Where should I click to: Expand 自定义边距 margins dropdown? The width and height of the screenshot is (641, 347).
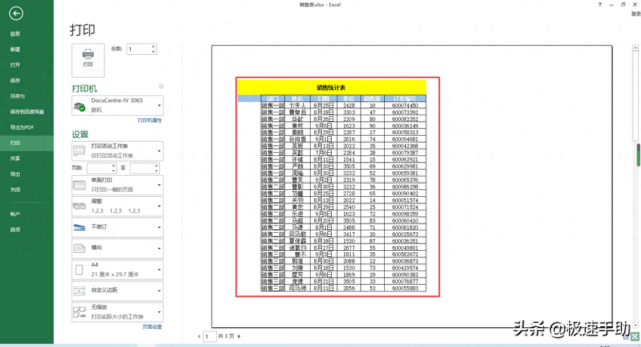coord(159,291)
